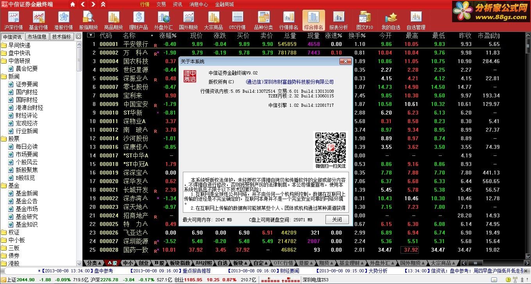Select the 创业 bottom tab

click(x=143, y=263)
